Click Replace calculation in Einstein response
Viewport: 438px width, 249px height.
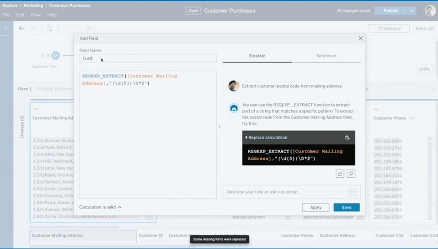click(x=266, y=137)
